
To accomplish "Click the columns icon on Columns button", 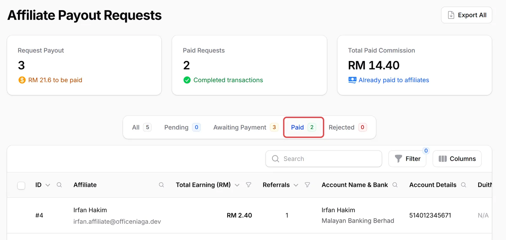I will pos(443,159).
